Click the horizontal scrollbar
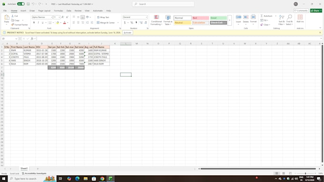The width and height of the screenshot is (324, 182). (258, 169)
